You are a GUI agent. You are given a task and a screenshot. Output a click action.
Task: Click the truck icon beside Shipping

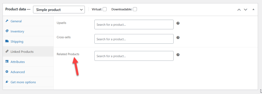(x=7, y=41)
